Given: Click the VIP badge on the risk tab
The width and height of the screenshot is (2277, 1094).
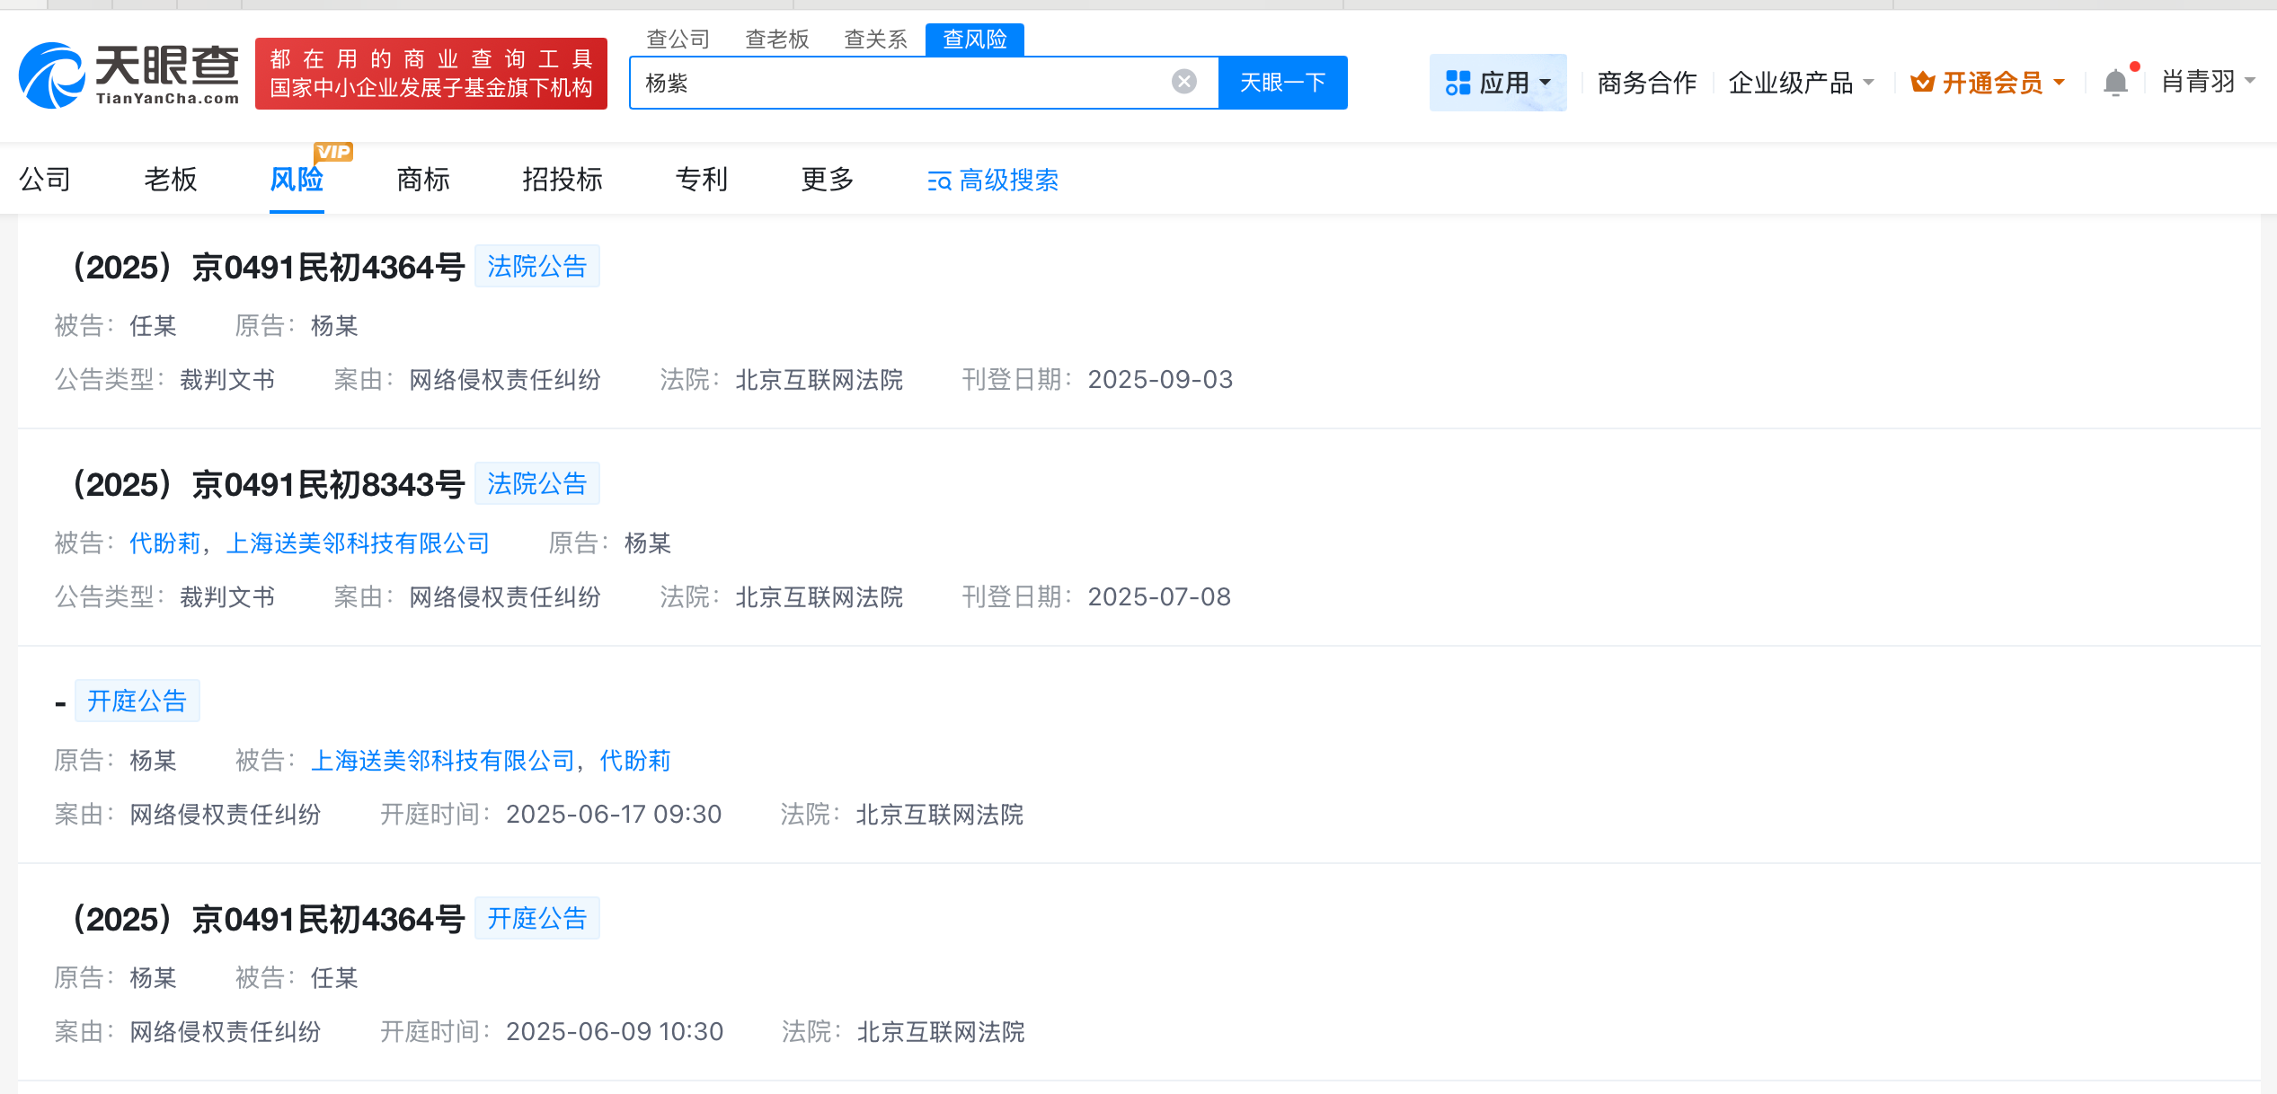Looking at the screenshot, I should click(x=333, y=152).
